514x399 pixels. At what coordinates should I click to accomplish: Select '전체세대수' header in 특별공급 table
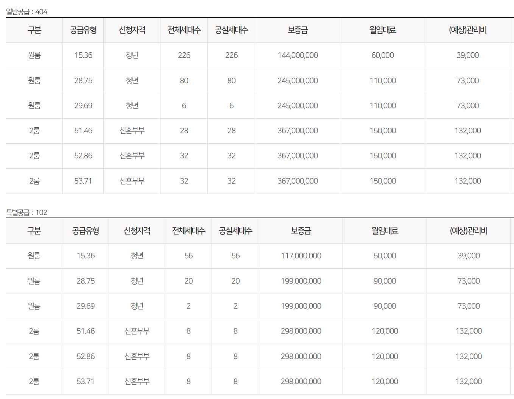tap(188, 231)
